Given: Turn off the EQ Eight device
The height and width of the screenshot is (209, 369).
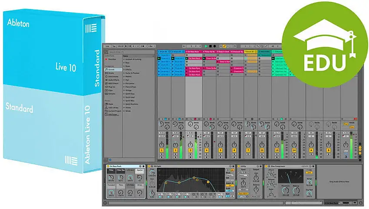Looking at the screenshot, I should pos(149,166).
